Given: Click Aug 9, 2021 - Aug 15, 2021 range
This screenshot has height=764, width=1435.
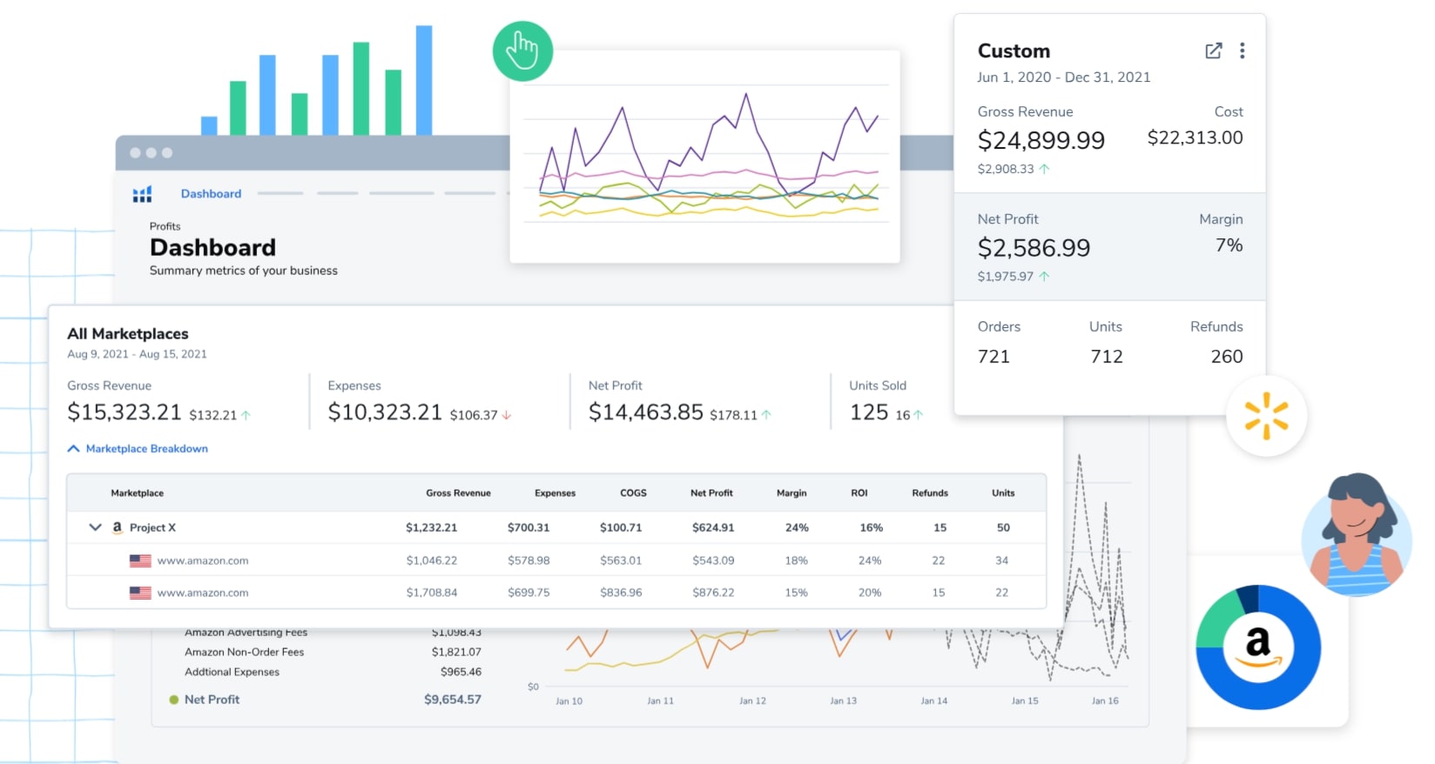Looking at the screenshot, I should (x=137, y=354).
